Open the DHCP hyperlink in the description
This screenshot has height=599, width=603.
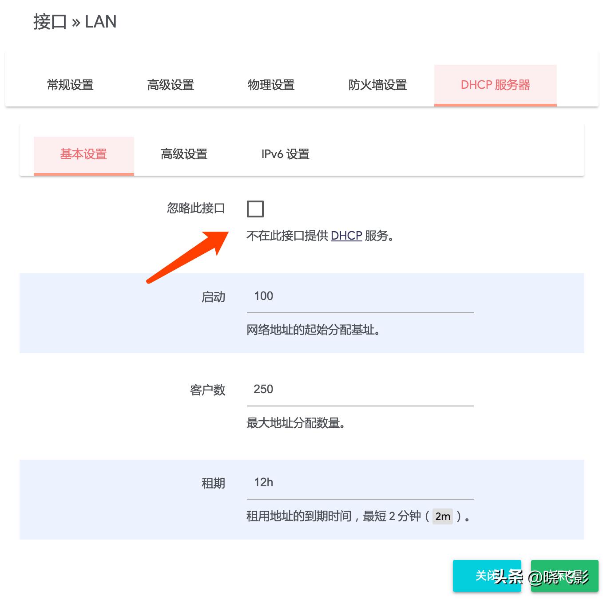[x=346, y=236]
